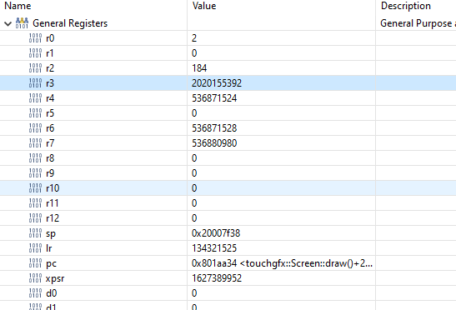
Task: Select the d0 register name
Action: (x=52, y=293)
